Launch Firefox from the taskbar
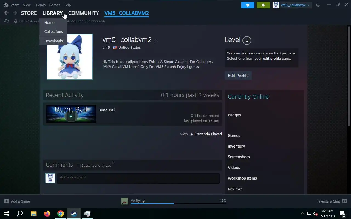 click(47, 214)
